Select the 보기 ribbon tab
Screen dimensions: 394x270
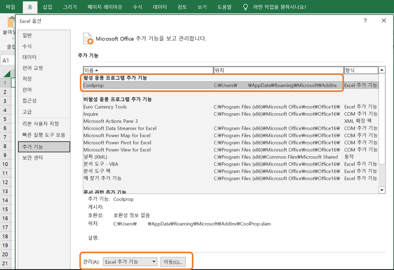[202, 7]
